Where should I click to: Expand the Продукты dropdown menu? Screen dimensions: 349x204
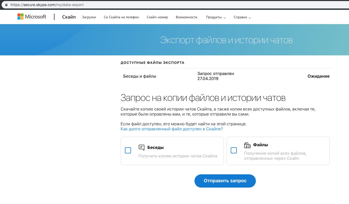tap(216, 17)
